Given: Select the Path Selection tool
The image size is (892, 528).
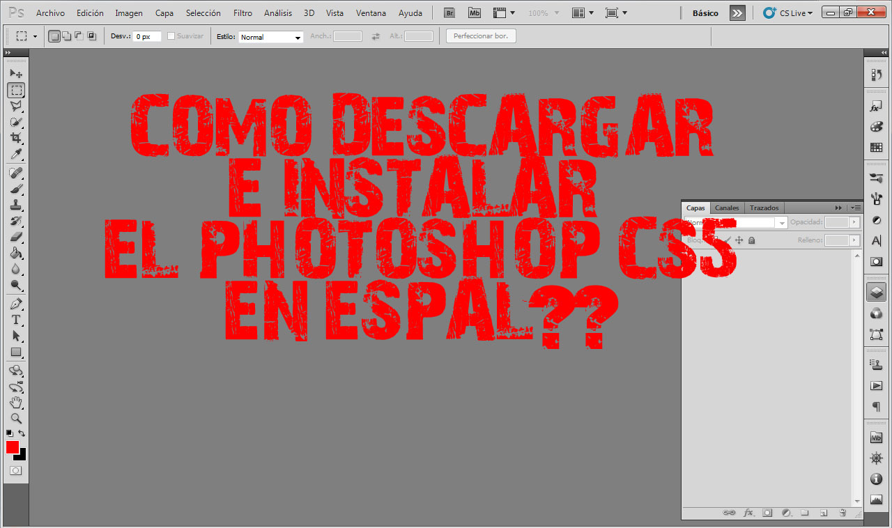Looking at the screenshot, I should pos(16,336).
